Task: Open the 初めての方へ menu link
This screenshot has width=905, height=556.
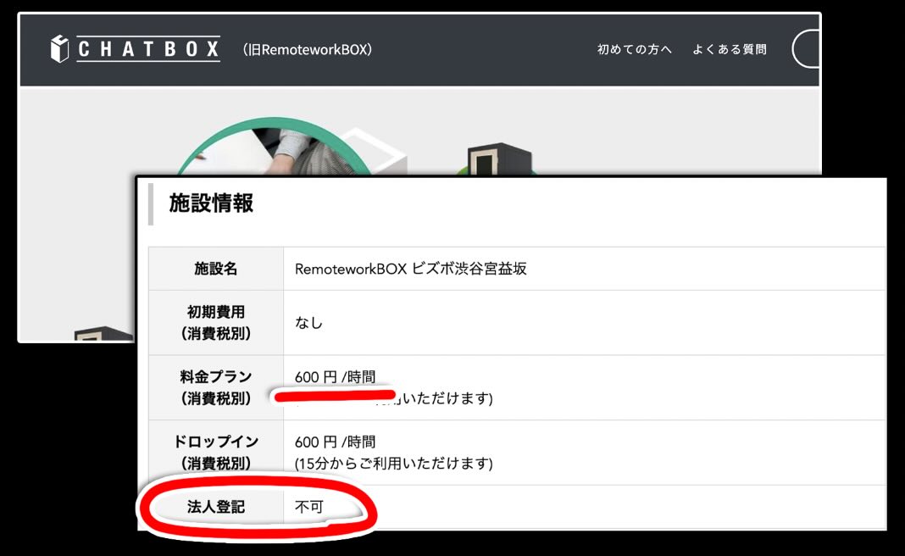Action: 635,50
